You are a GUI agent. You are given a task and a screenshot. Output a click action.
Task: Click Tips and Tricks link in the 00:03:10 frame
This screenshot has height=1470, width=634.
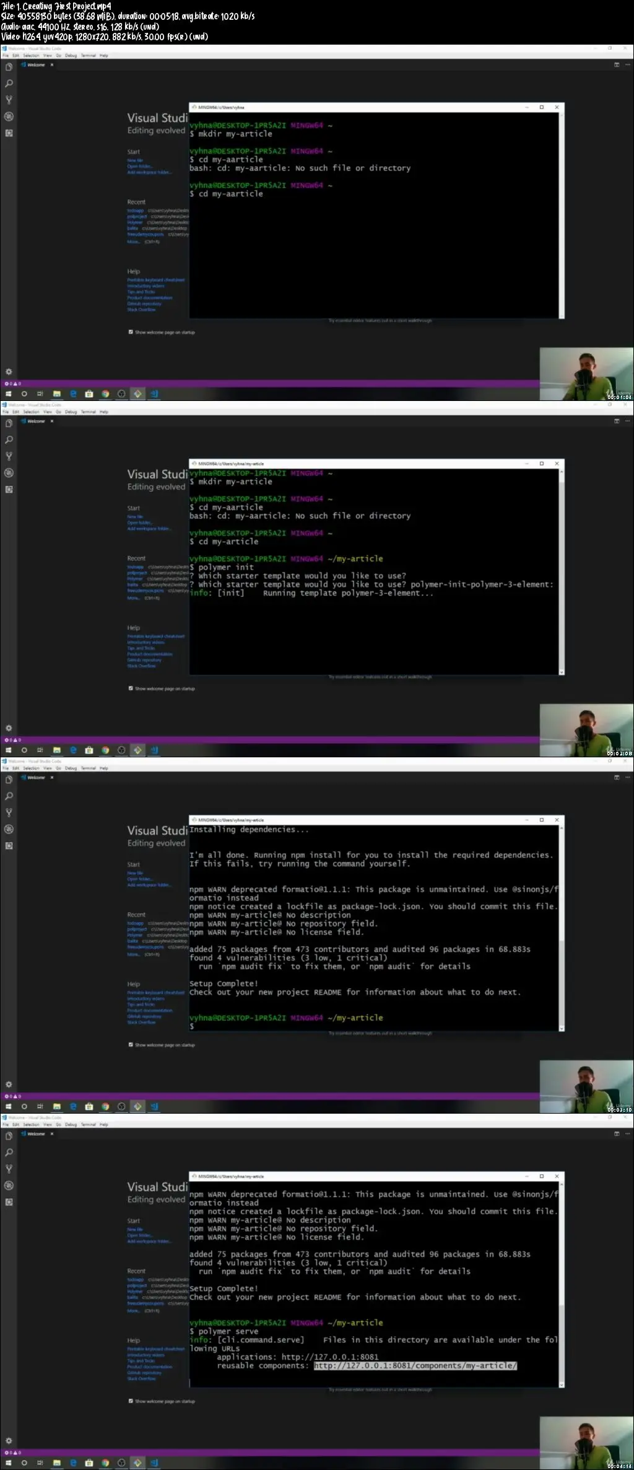click(x=141, y=1004)
